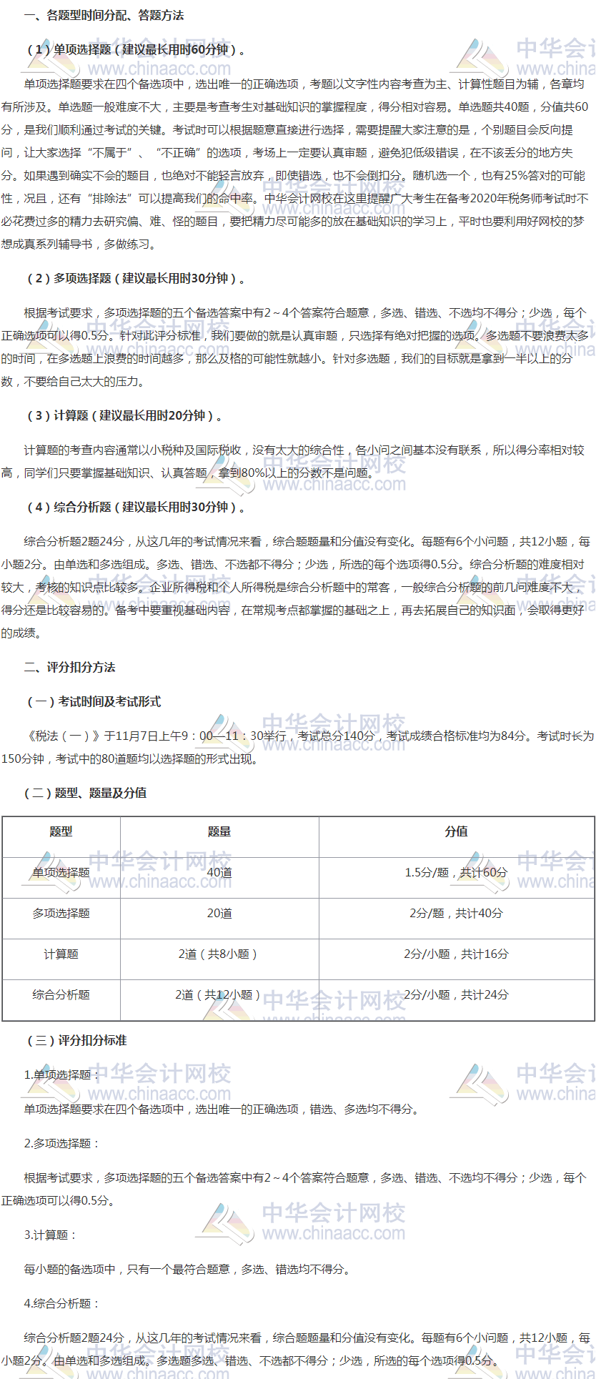The image size is (596, 1379).
Task: Click the 综合分析题 建议最长用时30分钟 subheading
Action: [136, 507]
